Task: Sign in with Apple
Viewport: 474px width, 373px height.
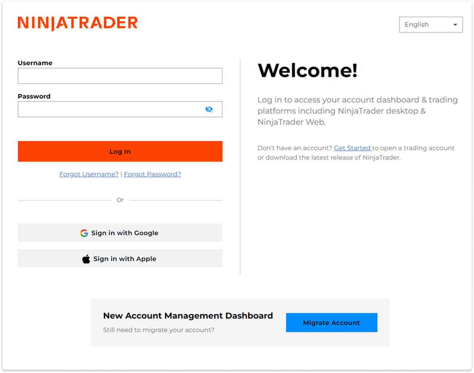Action: 120,259
